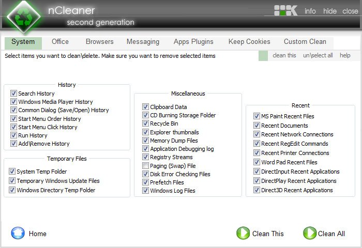362x248 pixels.
Task: Disable Recent Documents checkbox
Action: pos(257,125)
